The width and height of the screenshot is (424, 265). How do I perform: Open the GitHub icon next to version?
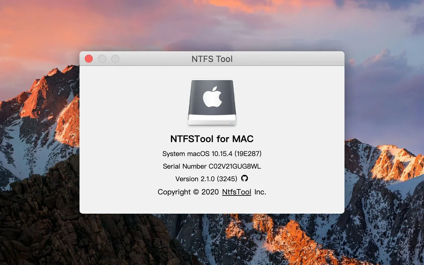click(244, 178)
